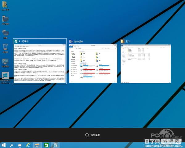Toggle Task View from the taskbar
Image resolution: width=185 pixels, height=148 pixels.
click(20, 145)
